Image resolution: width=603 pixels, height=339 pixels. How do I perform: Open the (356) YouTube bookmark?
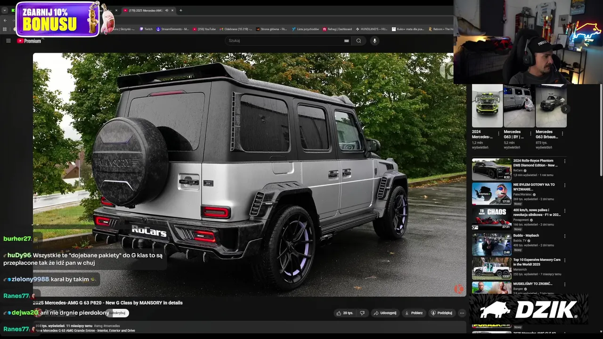pos(204,29)
